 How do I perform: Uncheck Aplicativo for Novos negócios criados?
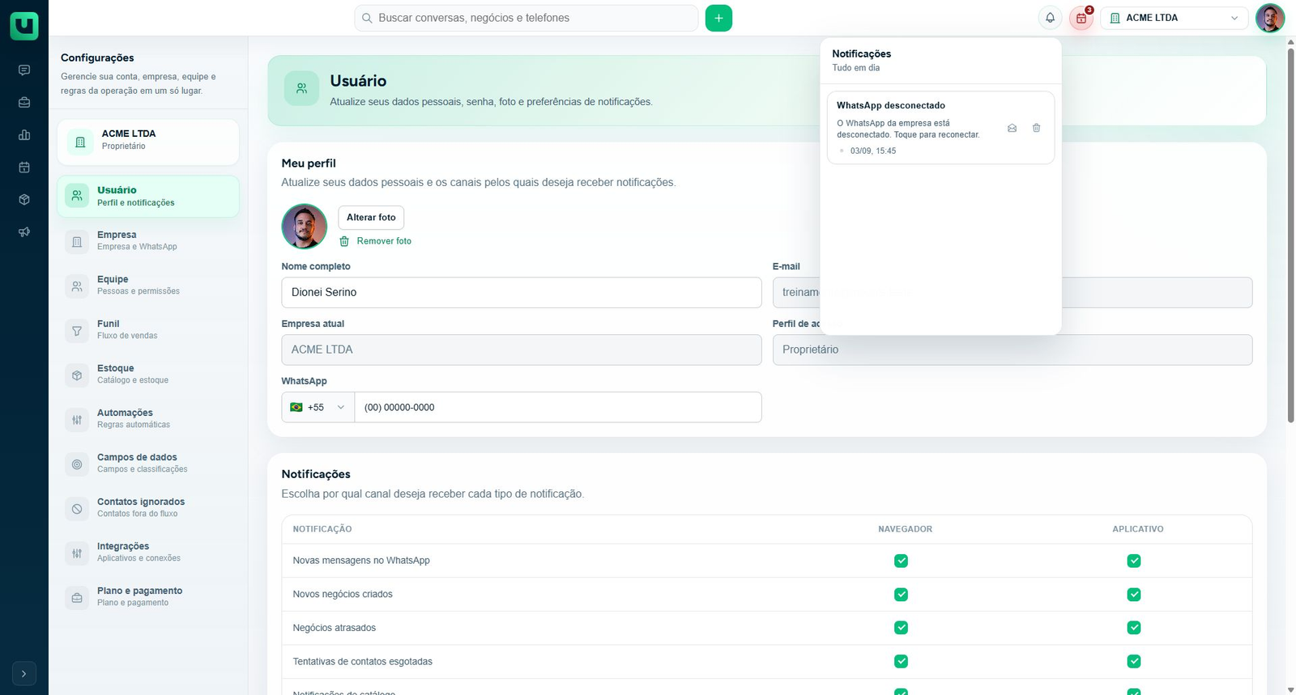(1134, 595)
